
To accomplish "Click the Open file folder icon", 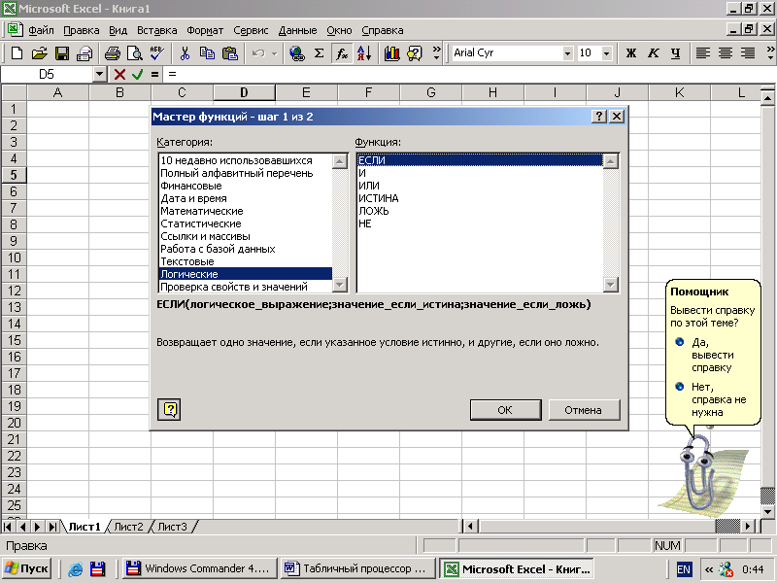I will tap(39, 53).
